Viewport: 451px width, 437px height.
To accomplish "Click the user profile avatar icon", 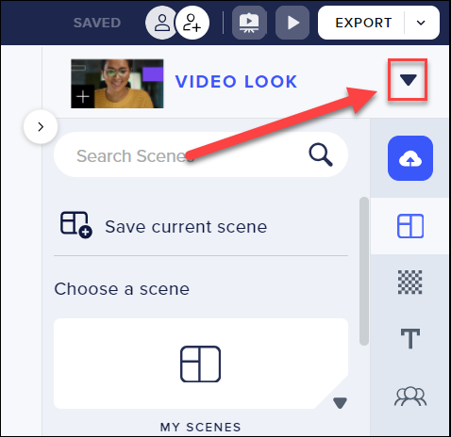I will coord(161,23).
